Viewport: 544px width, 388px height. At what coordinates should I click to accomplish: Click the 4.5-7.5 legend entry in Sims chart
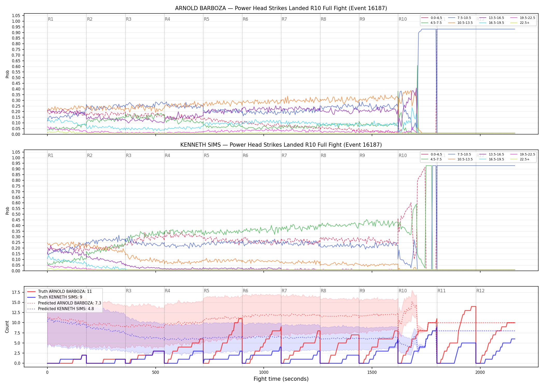[432, 159]
